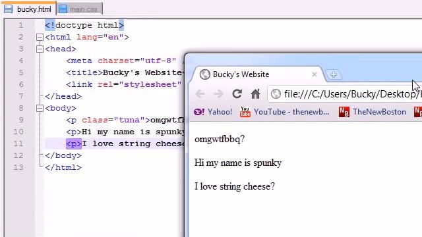Collapse the body tag fold marker

[x=40, y=108]
